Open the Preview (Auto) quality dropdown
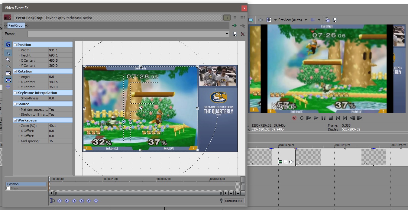 point(306,20)
